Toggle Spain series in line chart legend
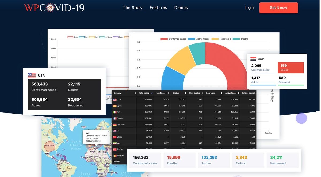 click(x=118, y=37)
